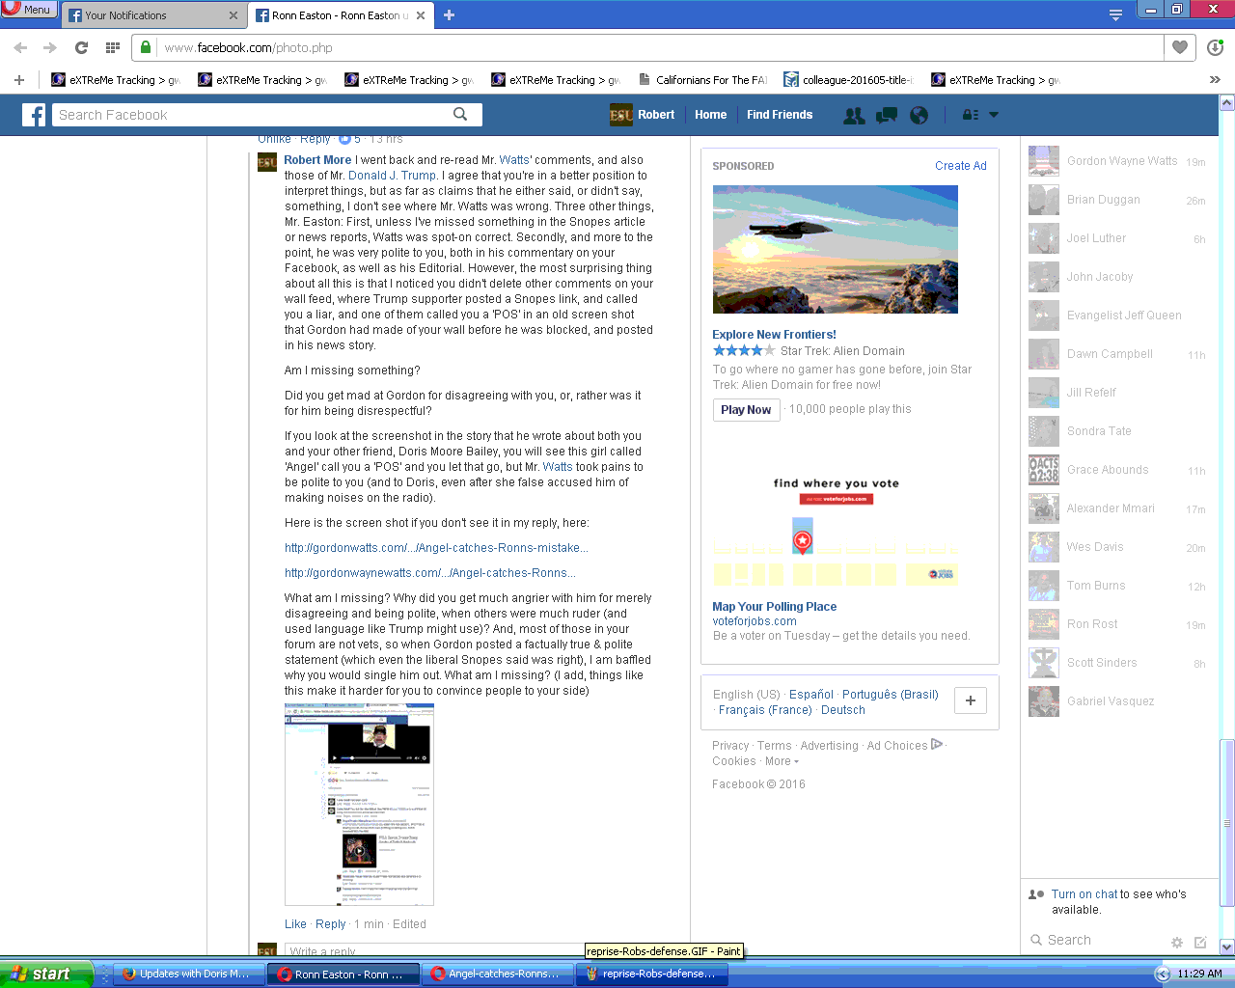The height and width of the screenshot is (988, 1235).
Task: Open the privacy shortcuts lock icon
Action: pyautogui.click(x=971, y=115)
